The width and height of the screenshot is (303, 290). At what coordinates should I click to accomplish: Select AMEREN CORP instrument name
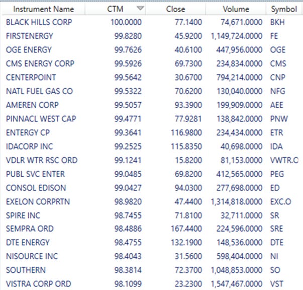(x=32, y=105)
